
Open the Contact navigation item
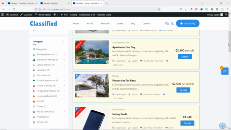pyautogui.click(x=146, y=23)
